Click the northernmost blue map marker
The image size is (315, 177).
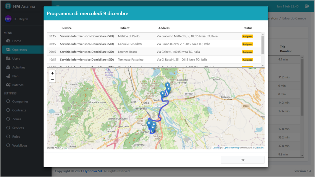(x=167, y=85)
